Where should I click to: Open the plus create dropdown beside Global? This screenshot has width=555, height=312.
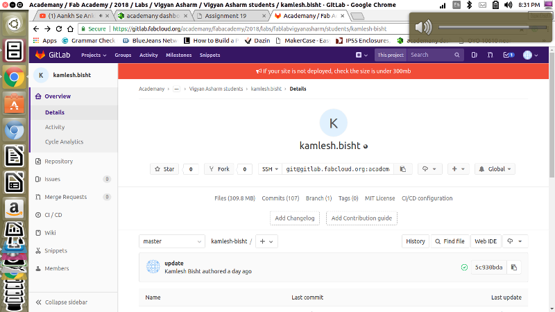(x=458, y=169)
